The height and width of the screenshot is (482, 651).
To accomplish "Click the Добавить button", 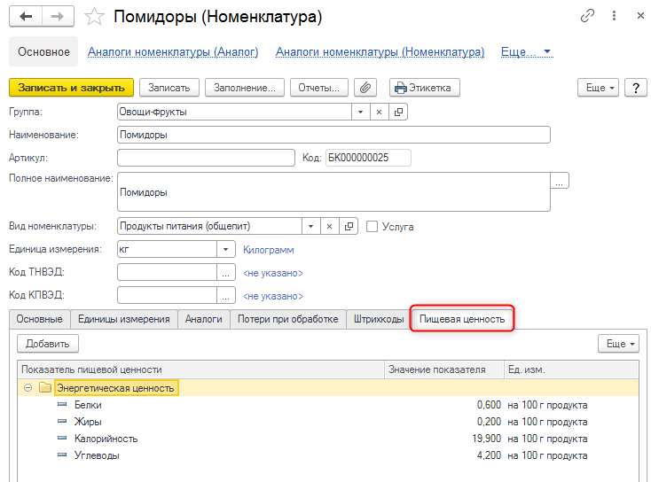I will 48,343.
